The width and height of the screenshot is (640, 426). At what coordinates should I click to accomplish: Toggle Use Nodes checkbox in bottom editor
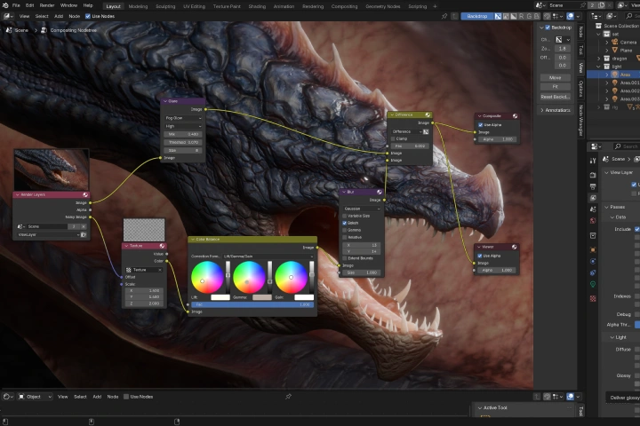click(126, 396)
